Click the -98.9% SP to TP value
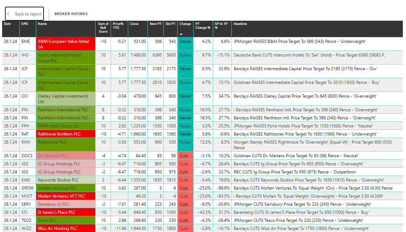The height and width of the screenshot is (232, 406). pyautogui.click(x=223, y=188)
